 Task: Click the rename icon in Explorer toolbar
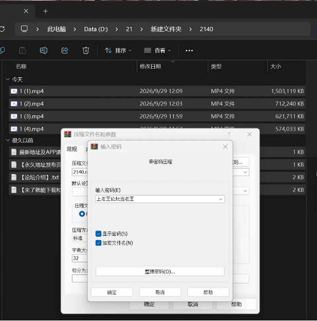coord(44,50)
